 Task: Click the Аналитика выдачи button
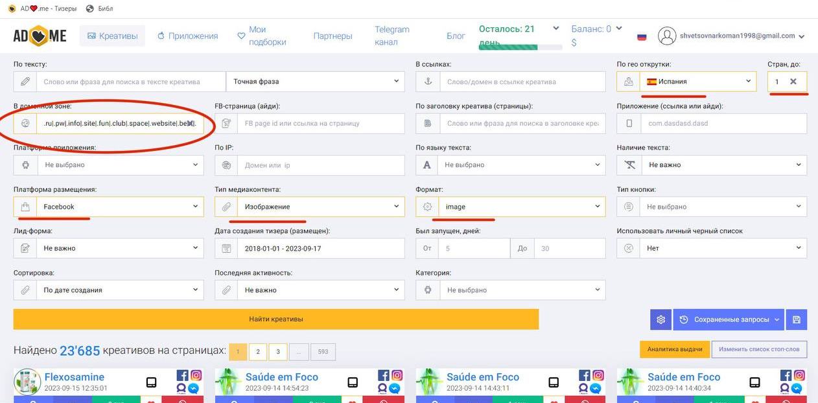674,349
